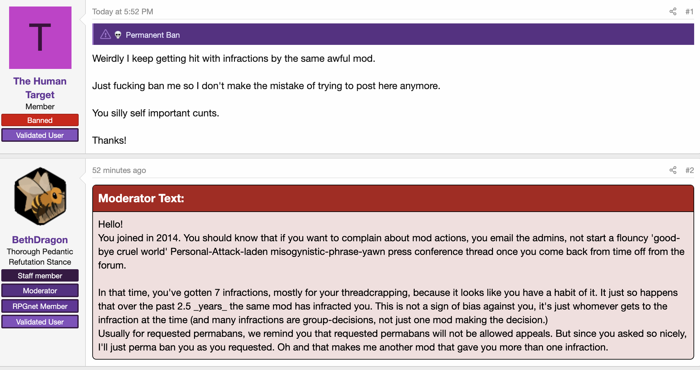Viewport: 700px width, 370px height.
Task: Click the '52 minutes ago' timestamp
Action: (x=119, y=170)
